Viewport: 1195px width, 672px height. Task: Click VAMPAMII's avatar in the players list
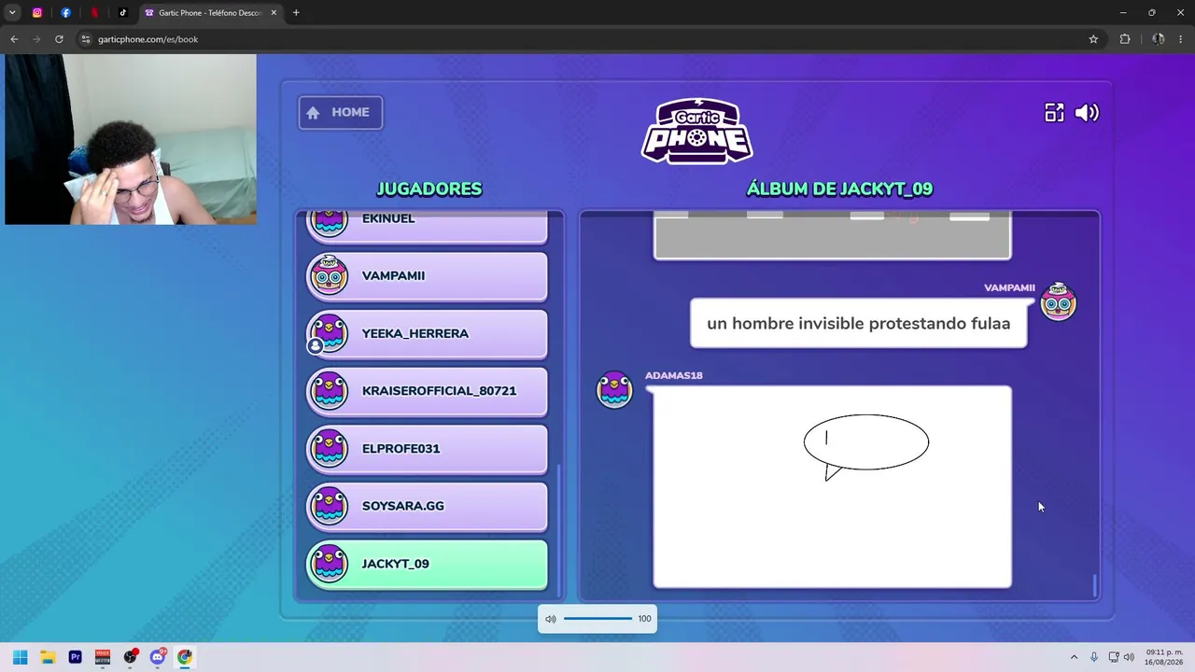point(329,275)
